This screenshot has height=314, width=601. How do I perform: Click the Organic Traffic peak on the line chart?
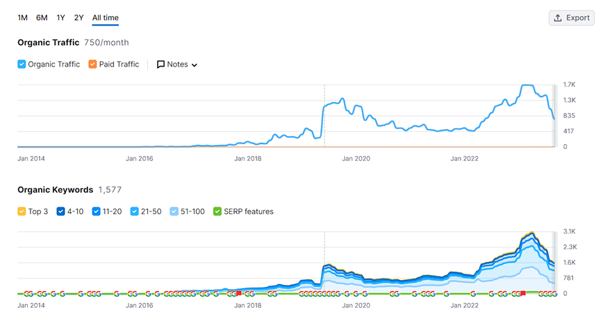[527, 85]
